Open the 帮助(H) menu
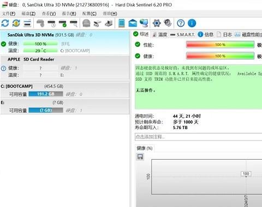 pos(110,14)
